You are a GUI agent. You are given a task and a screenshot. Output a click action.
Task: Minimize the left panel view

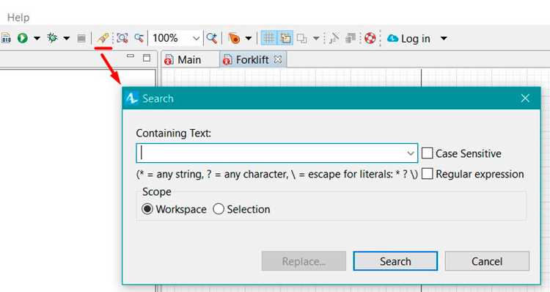pos(131,56)
